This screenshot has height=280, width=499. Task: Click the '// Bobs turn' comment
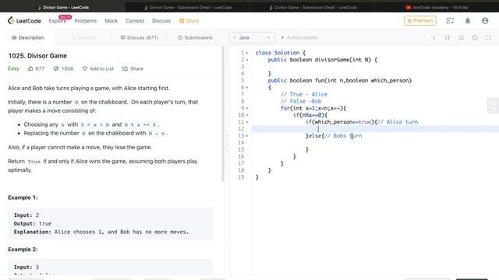(x=343, y=136)
